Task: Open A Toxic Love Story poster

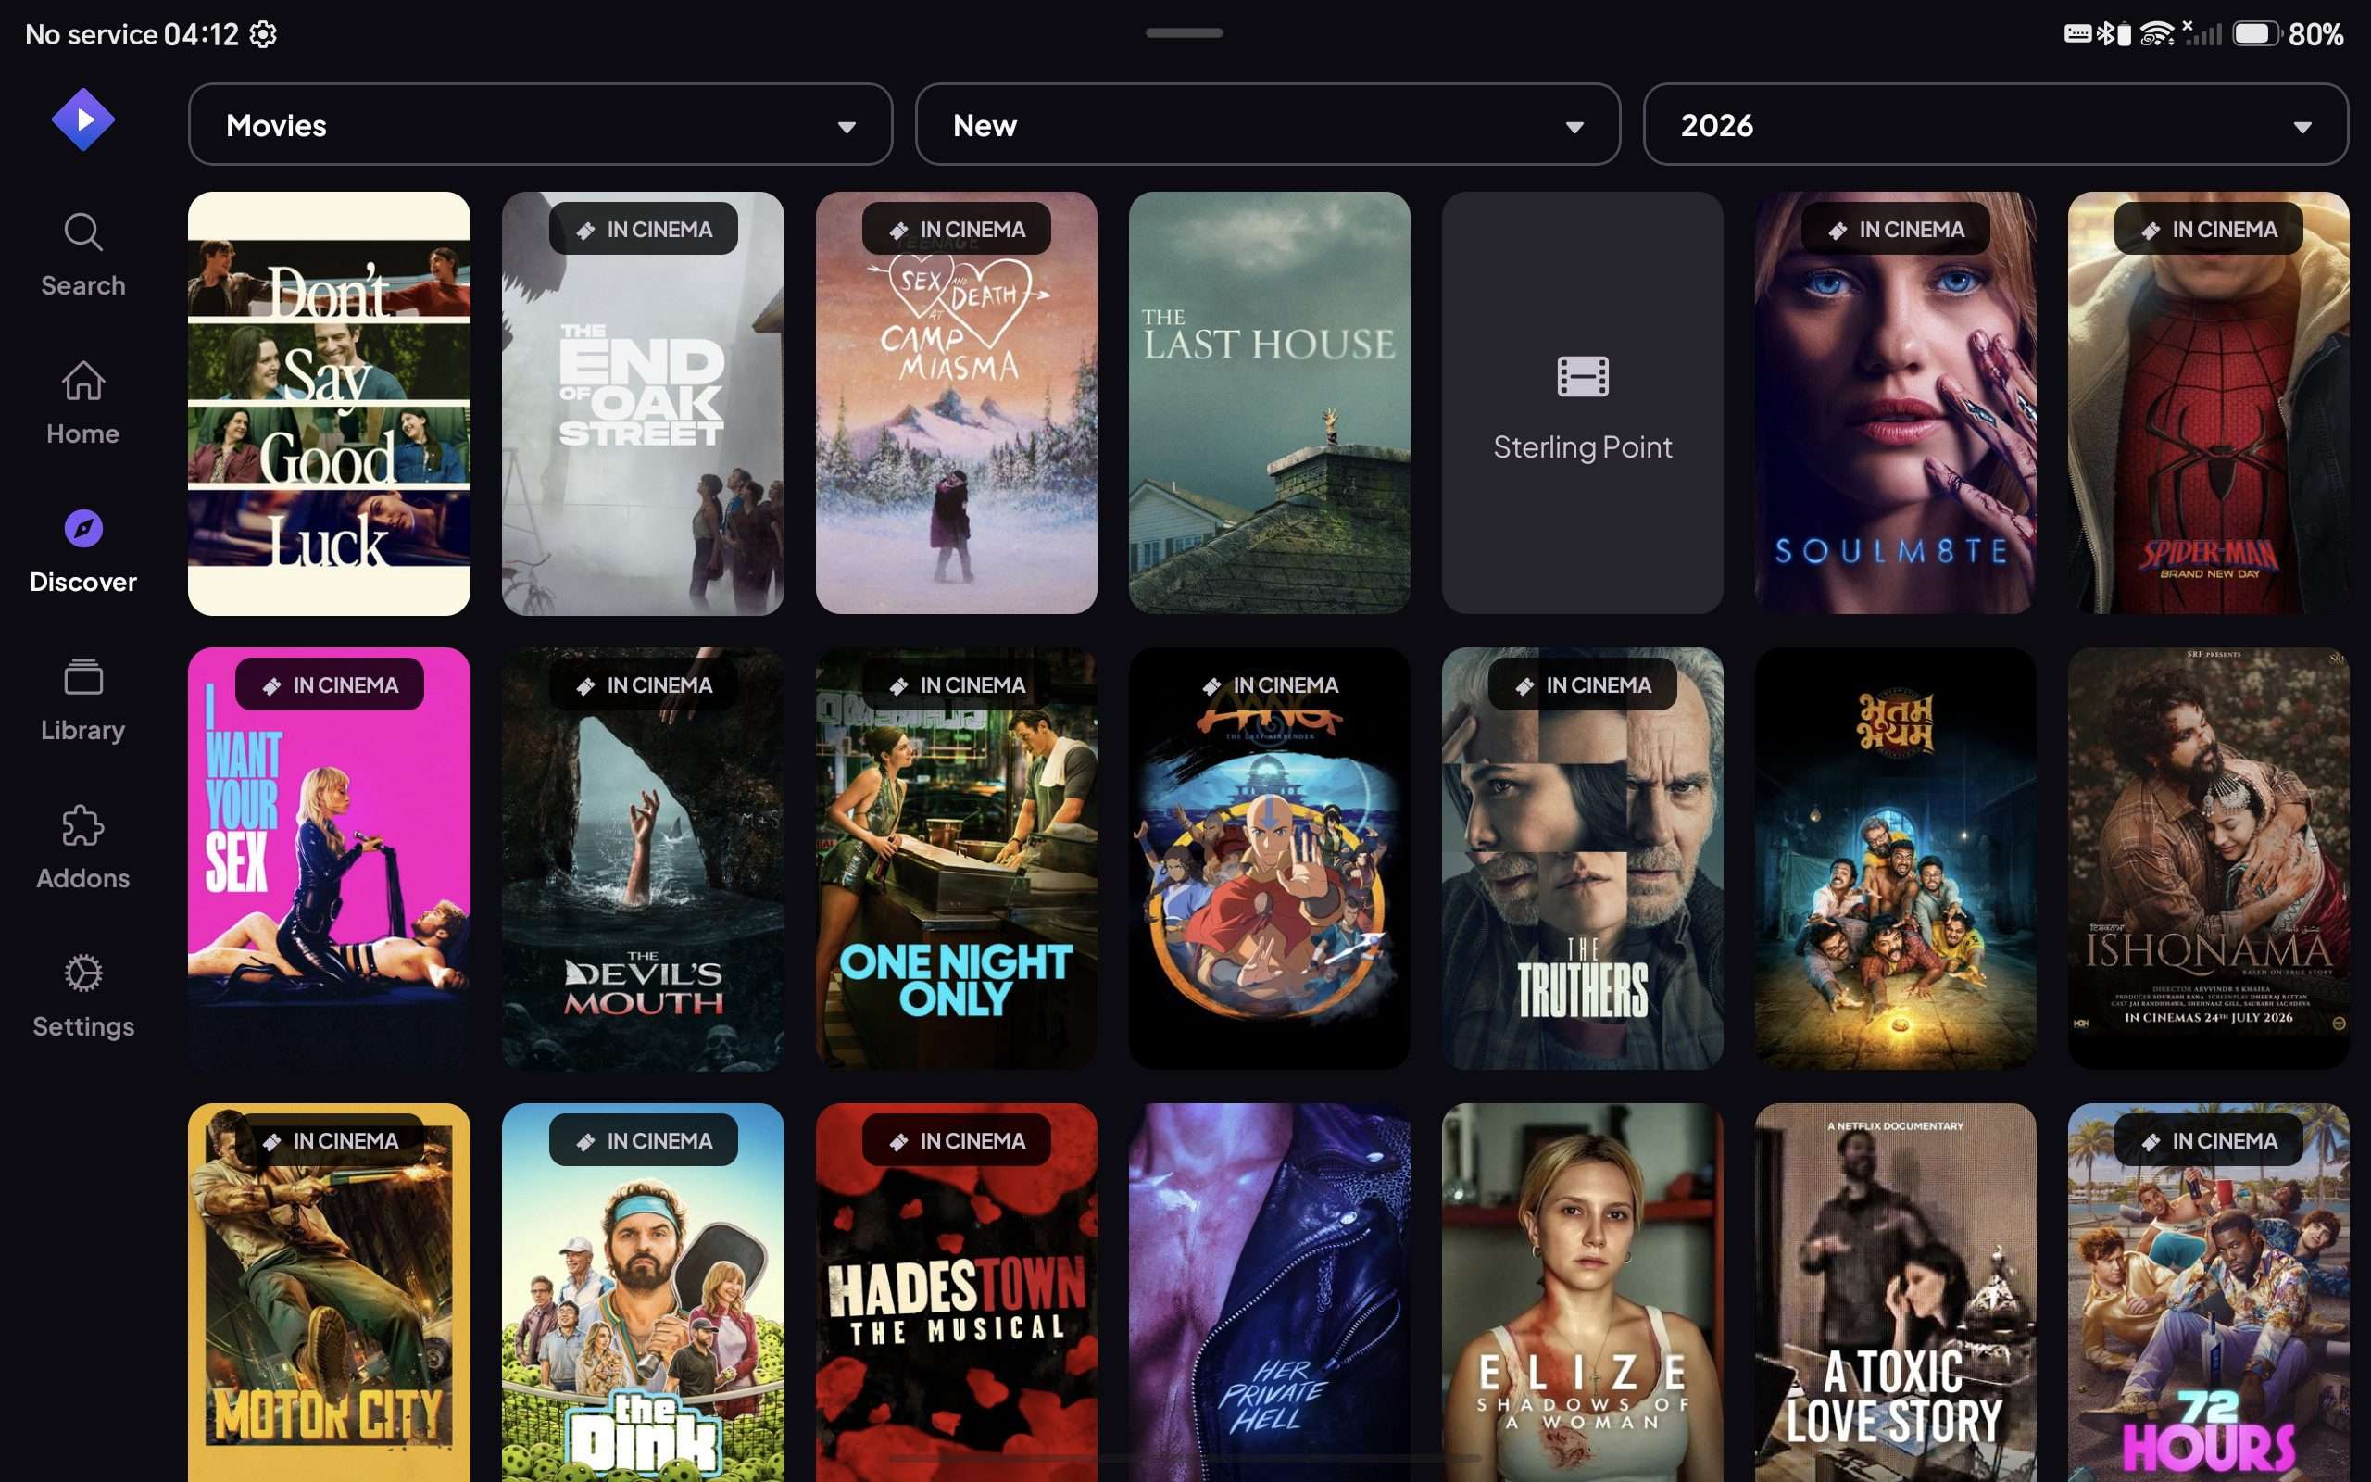Action: [1895, 1293]
